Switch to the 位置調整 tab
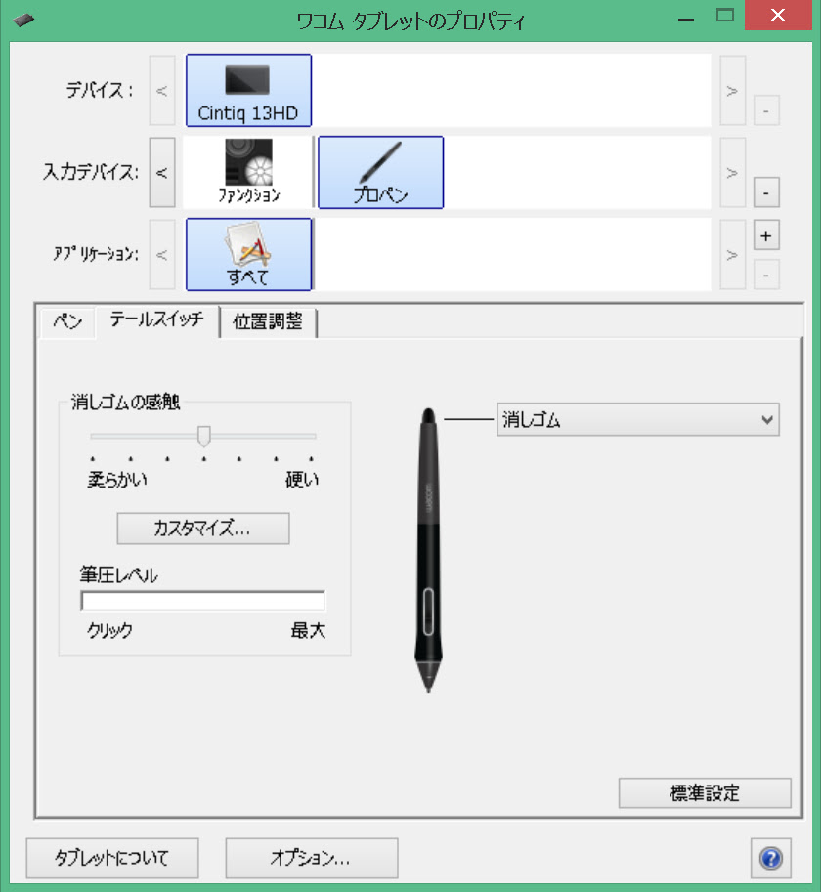 pyautogui.click(x=268, y=322)
